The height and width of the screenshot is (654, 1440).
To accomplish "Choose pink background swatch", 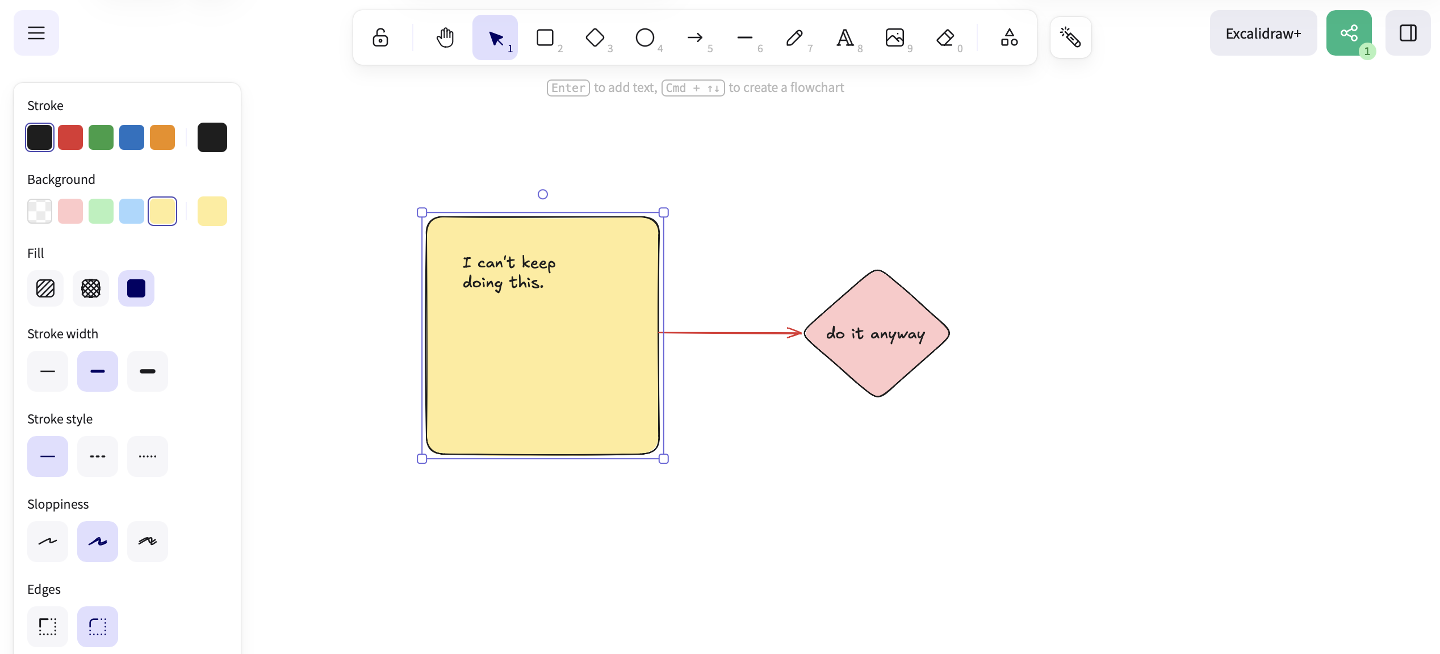I will 70,211.
